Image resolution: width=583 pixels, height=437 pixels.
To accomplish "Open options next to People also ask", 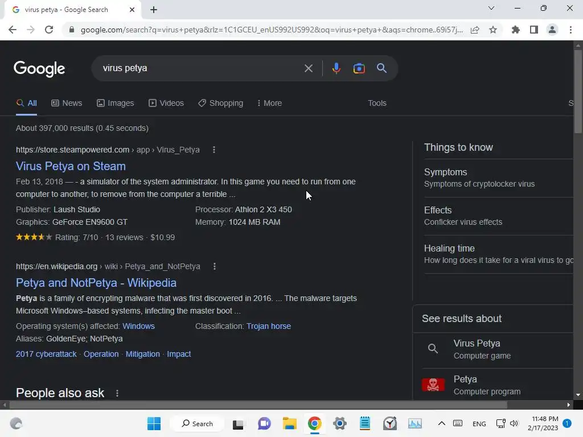I will tap(117, 393).
